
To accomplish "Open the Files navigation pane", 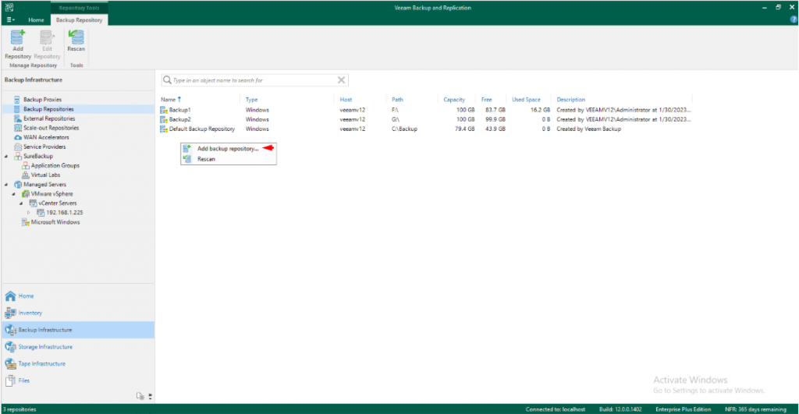I will 23,380.
